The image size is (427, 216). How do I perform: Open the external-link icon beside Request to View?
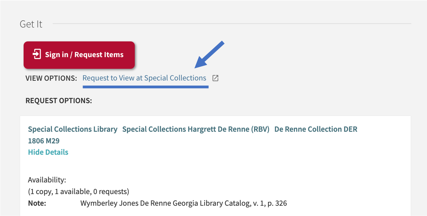coord(215,78)
